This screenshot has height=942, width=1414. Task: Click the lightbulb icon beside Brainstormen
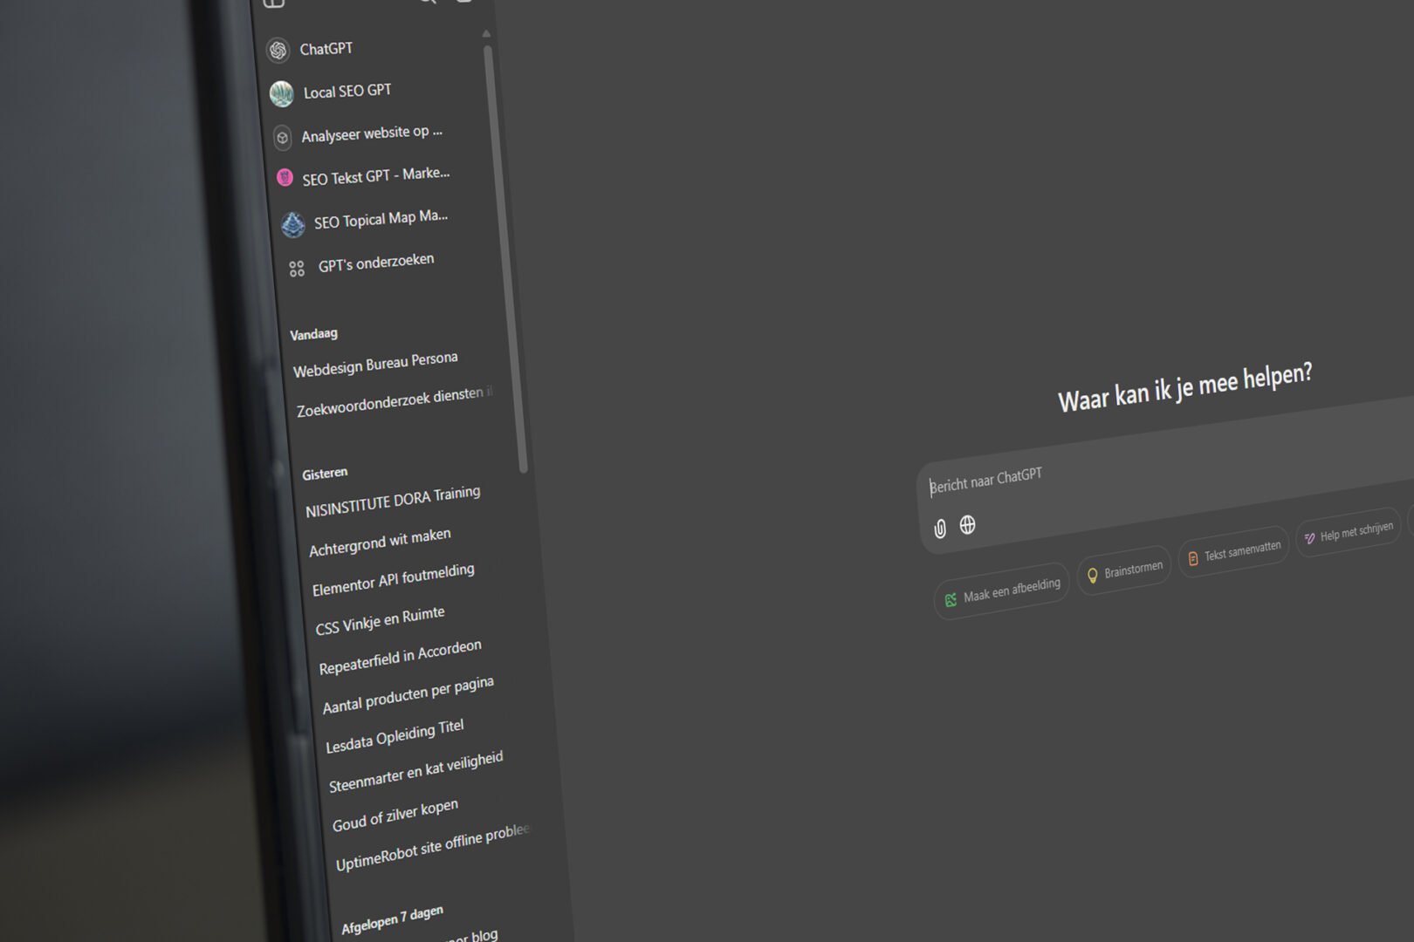[x=1092, y=576]
